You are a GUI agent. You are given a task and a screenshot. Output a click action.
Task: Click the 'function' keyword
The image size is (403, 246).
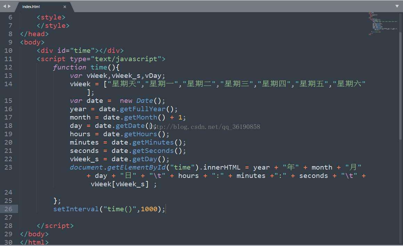tap(69, 67)
